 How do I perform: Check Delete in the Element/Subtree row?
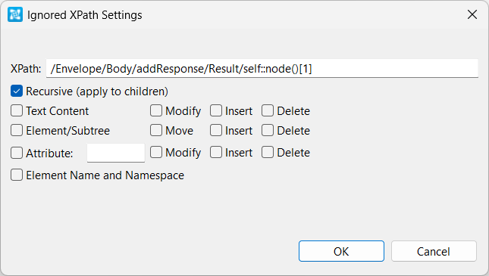click(x=268, y=130)
